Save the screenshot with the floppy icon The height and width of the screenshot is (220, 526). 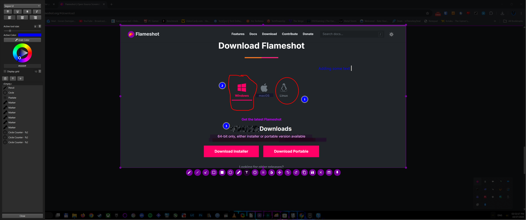pyautogui.click(x=312, y=172)
